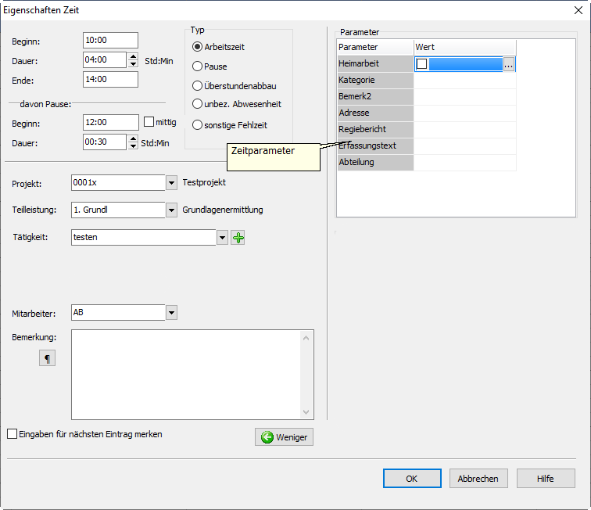Expand the Tätigkeit combo box list
The image size is (591, 510).
[222, 237]
